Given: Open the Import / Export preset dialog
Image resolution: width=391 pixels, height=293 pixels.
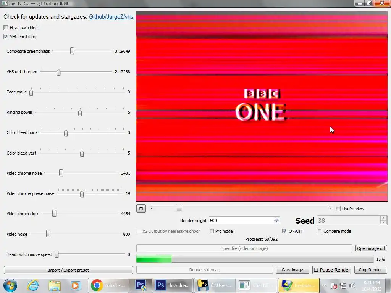Looking at the screenshot, I should [68, 270].
